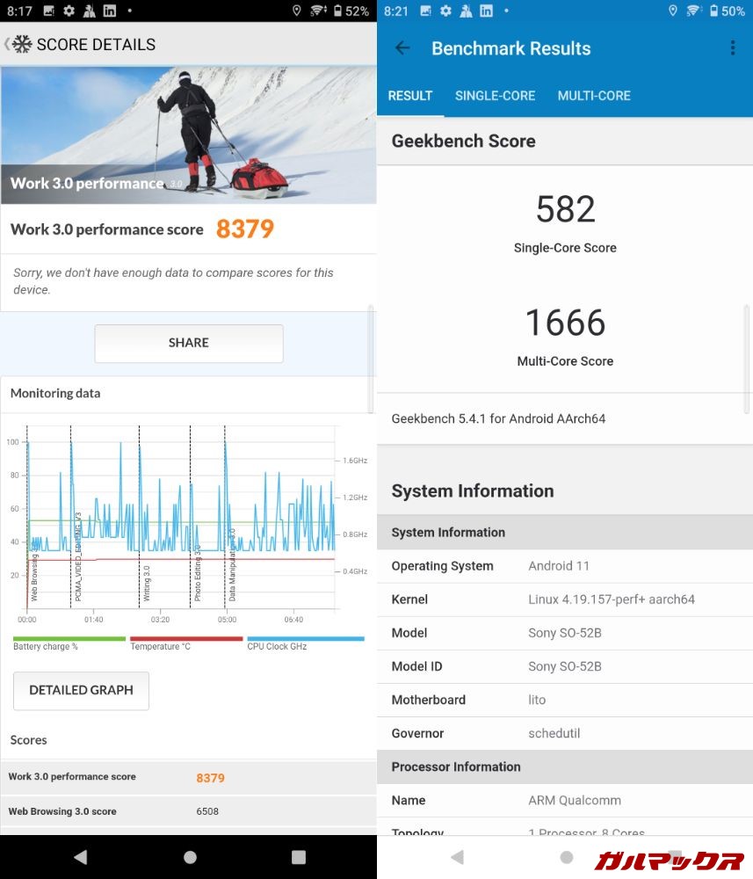Image resolution: width=753 pixels, height=879 pixels.
Task: Tap the PCMark snowflake back icon
Action: (x=21, y=45)
